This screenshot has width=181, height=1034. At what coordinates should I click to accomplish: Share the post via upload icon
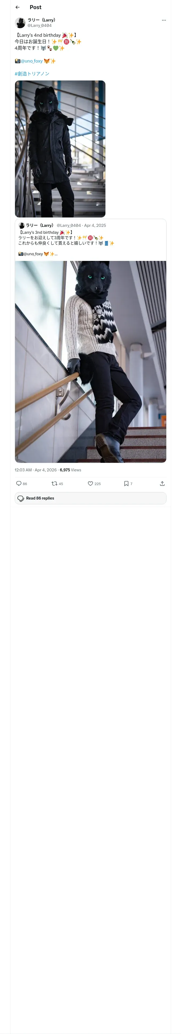pos(162,483)
